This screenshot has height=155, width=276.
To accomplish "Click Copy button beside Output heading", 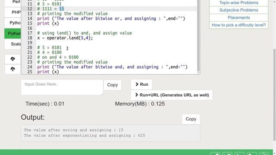I will click(191, 119).
